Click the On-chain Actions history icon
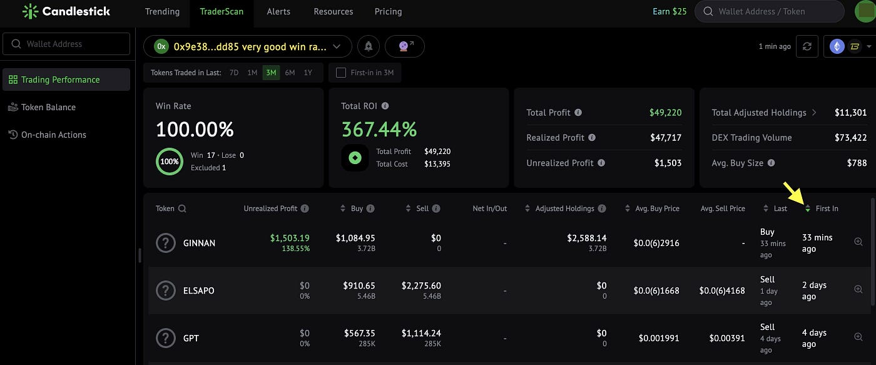This screenshot has width=876, height=365. click(x=13, y=135)
